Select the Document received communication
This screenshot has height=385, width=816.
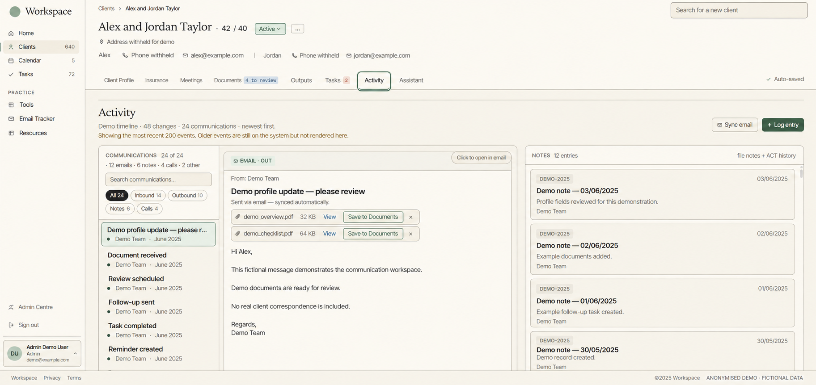[x=158, y=259]
